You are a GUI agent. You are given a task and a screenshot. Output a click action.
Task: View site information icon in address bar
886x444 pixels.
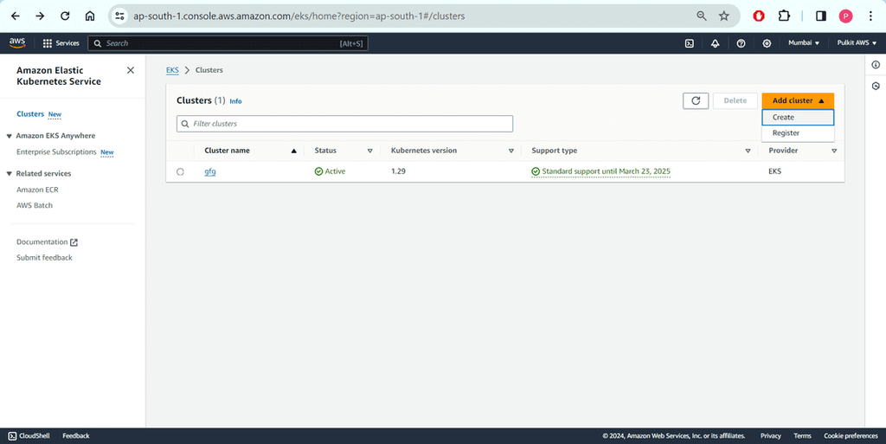(119, 16)
